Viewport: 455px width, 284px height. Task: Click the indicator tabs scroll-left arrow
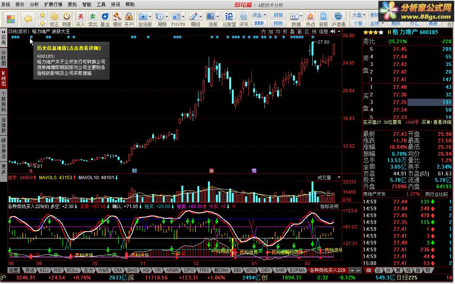click(x=352, y=270)
